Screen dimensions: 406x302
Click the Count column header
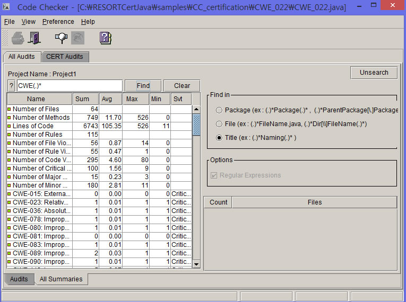[218, 202]
